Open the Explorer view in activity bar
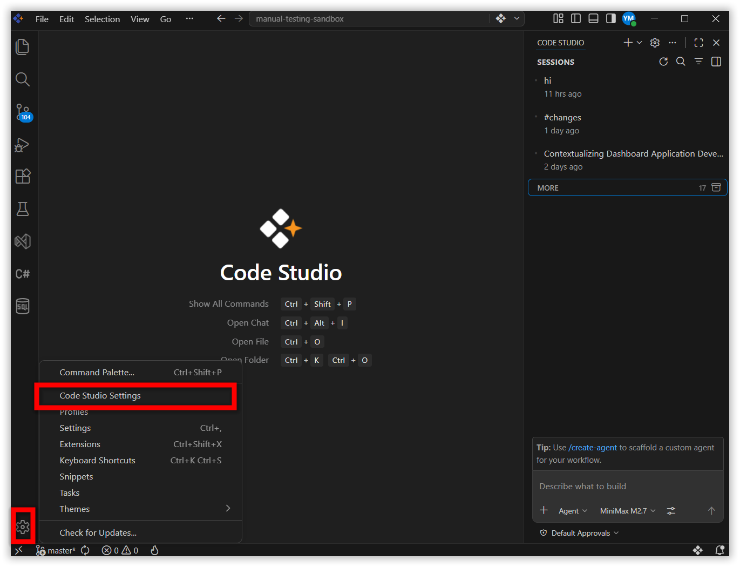This screenshot has height=567, width=740. tap(23, 47)
